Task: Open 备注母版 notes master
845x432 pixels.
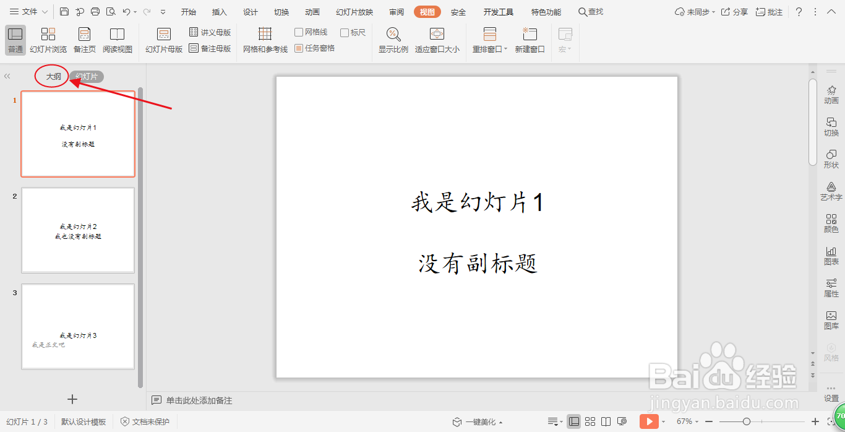Action: (210, 48)
